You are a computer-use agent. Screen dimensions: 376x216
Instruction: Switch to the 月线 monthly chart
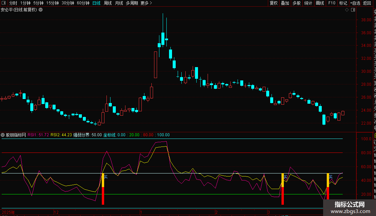[x=119, y=3]
